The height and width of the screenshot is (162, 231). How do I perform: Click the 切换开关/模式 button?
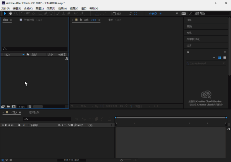71,160
